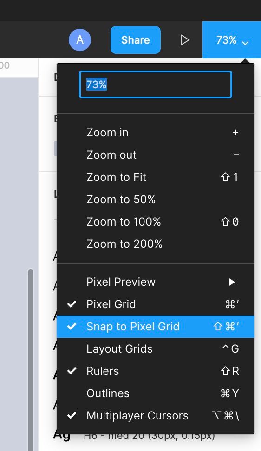Hide the Rulers
The height and width of the screenshot is (451, 261).
[156, 371]
